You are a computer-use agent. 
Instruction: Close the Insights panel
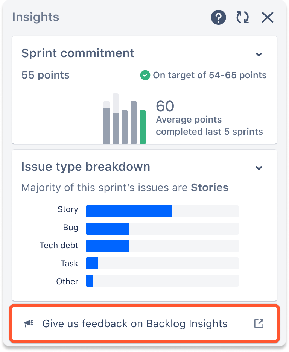pyautogui.click(x=268, y=17)
